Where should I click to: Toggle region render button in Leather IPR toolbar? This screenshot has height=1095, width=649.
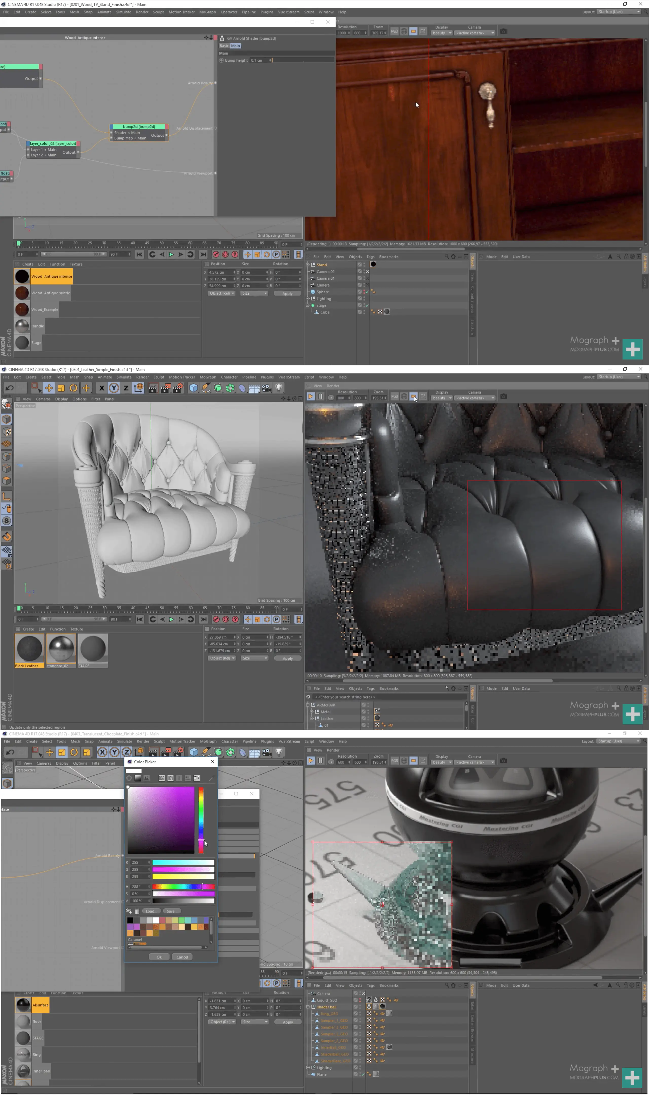413,397
